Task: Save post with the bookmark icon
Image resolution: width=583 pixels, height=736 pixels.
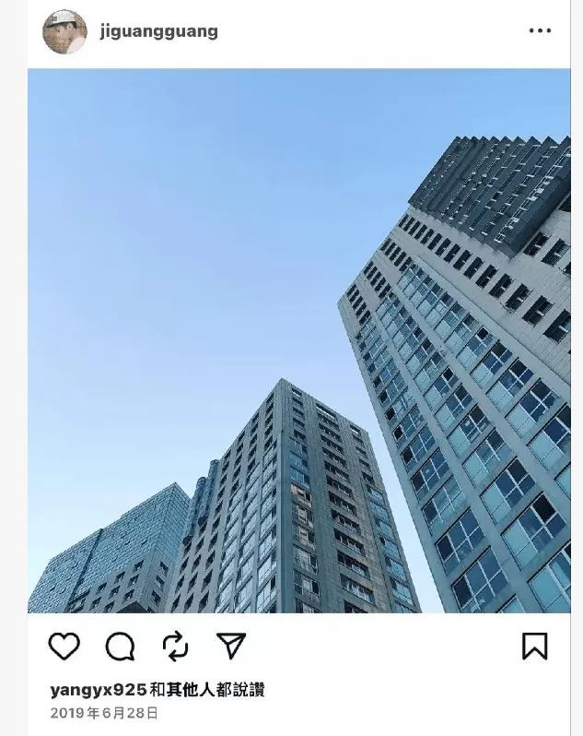Action: 535,646
